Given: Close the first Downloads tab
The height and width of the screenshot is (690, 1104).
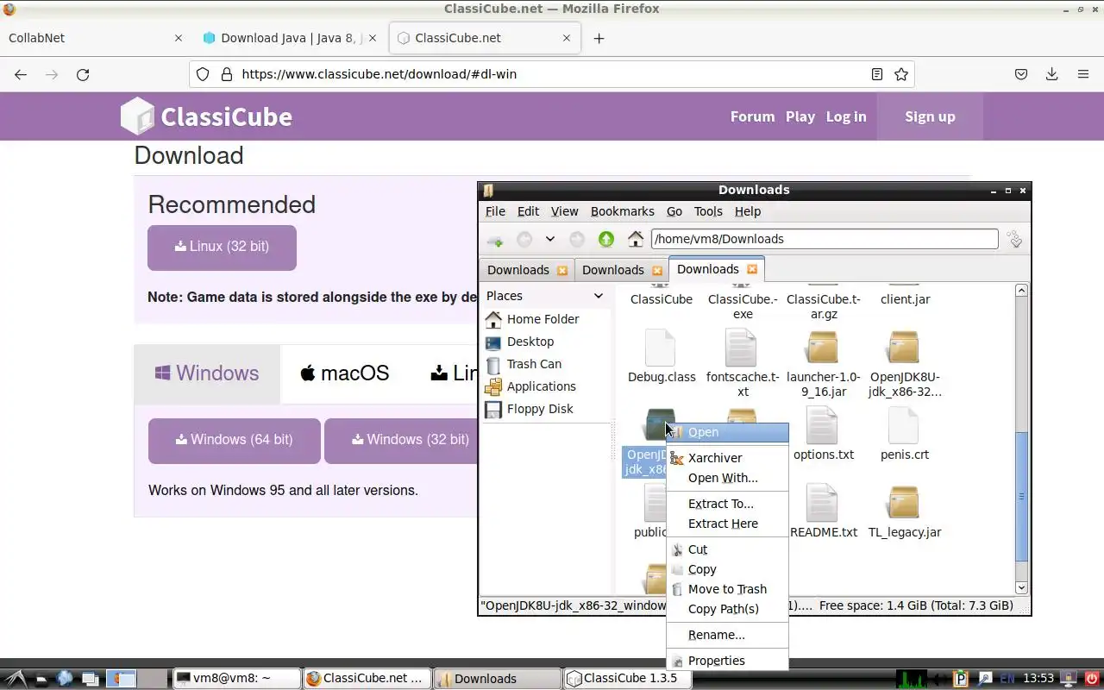Looking at the screenshot, I should pyautogui.click(x=562, y=270).
